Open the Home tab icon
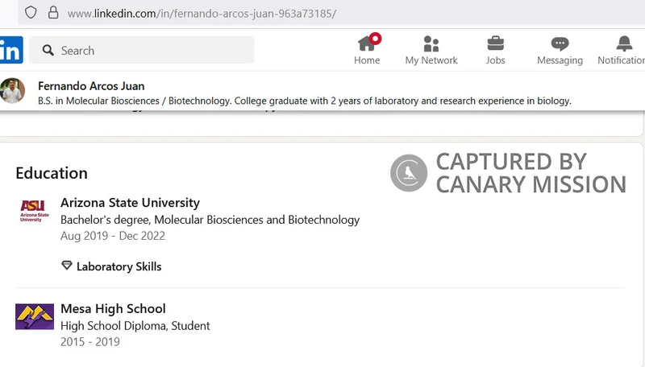The width and height of the screenshot is (645, 367). tap(367, 43)
